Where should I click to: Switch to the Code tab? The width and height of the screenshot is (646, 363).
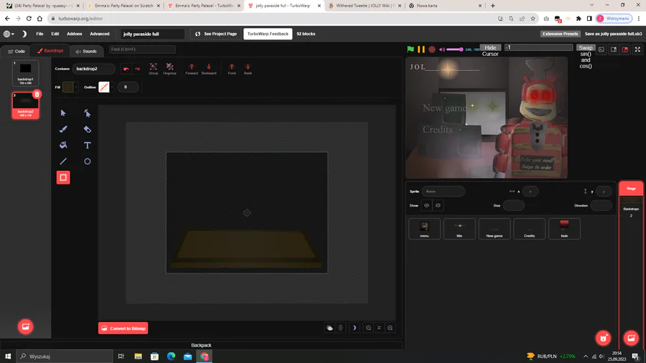pyautogui.click(x=17, y=51)
